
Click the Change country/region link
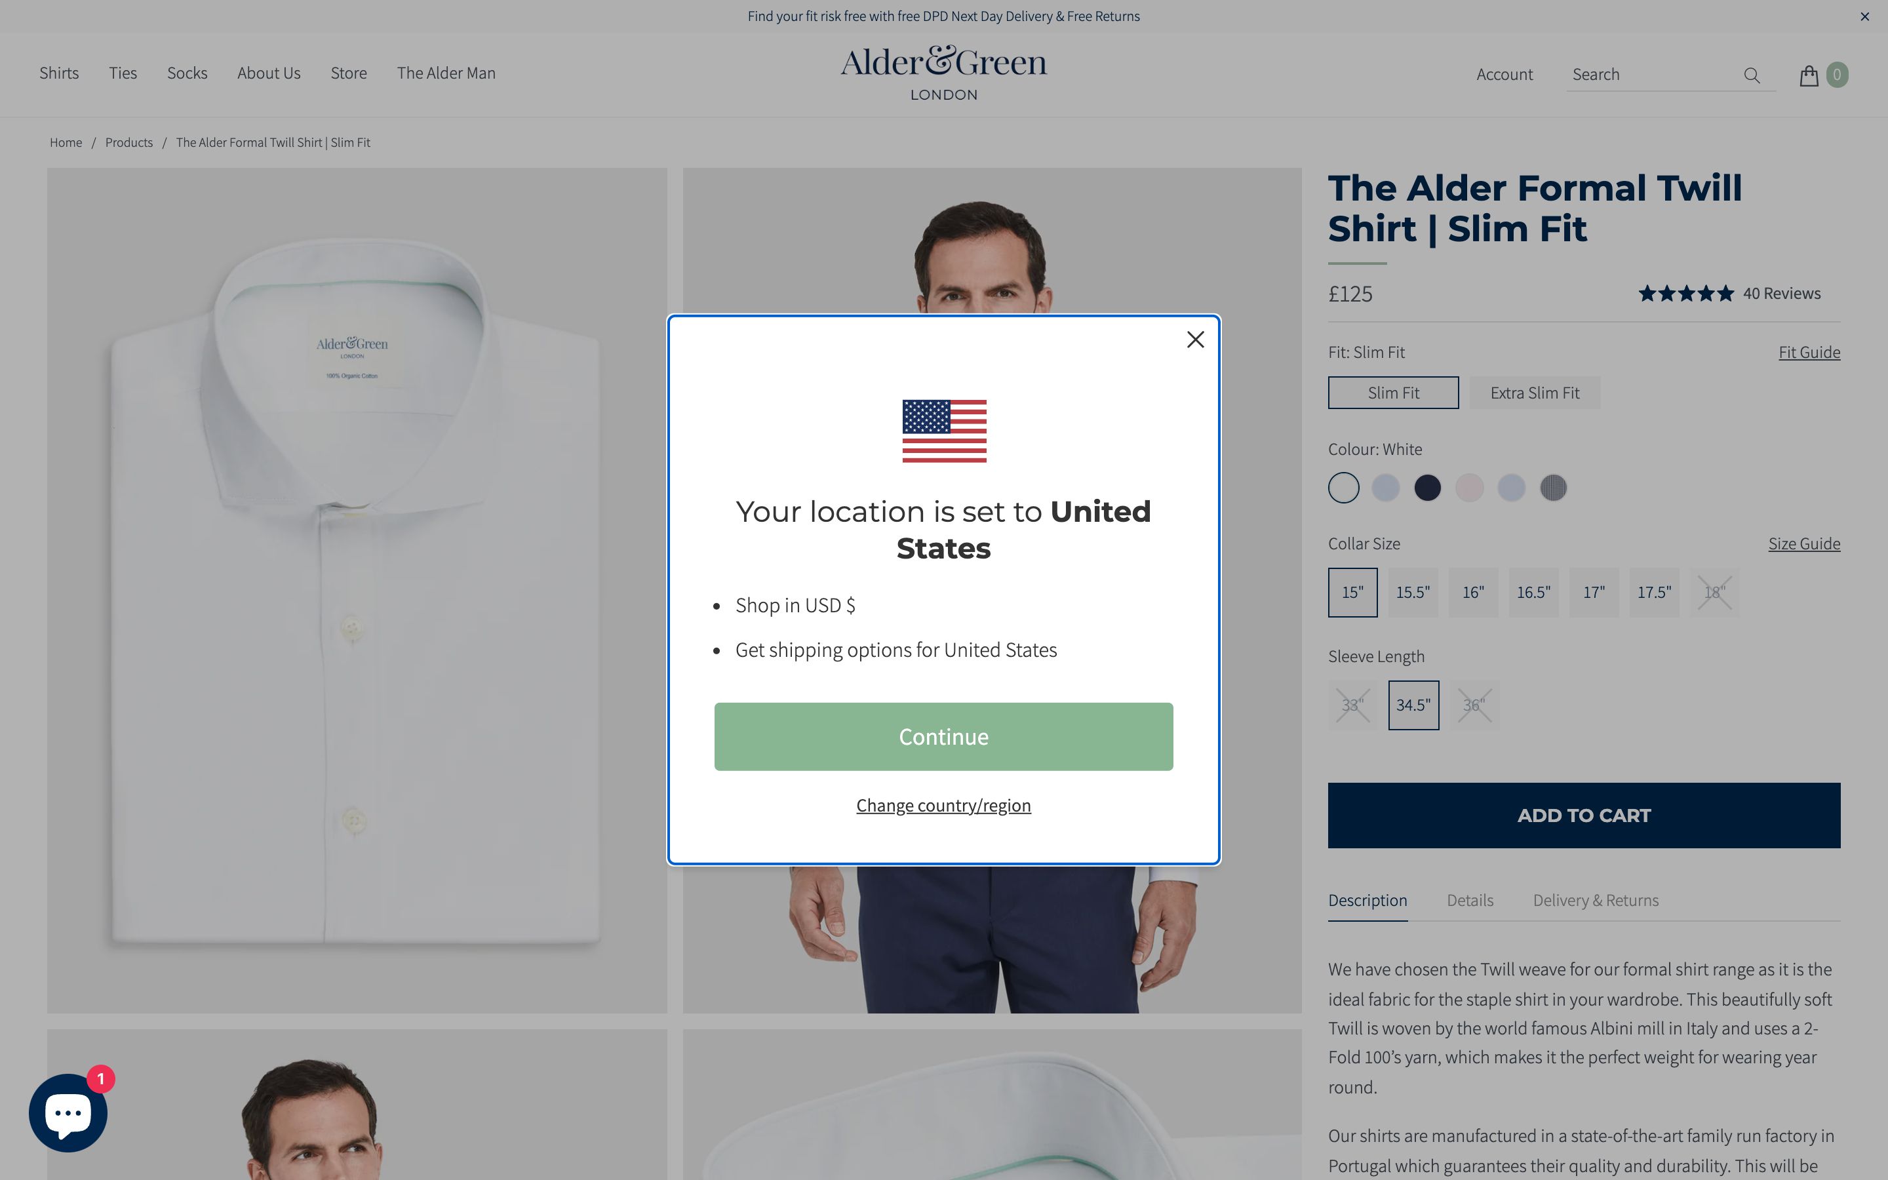943,806
